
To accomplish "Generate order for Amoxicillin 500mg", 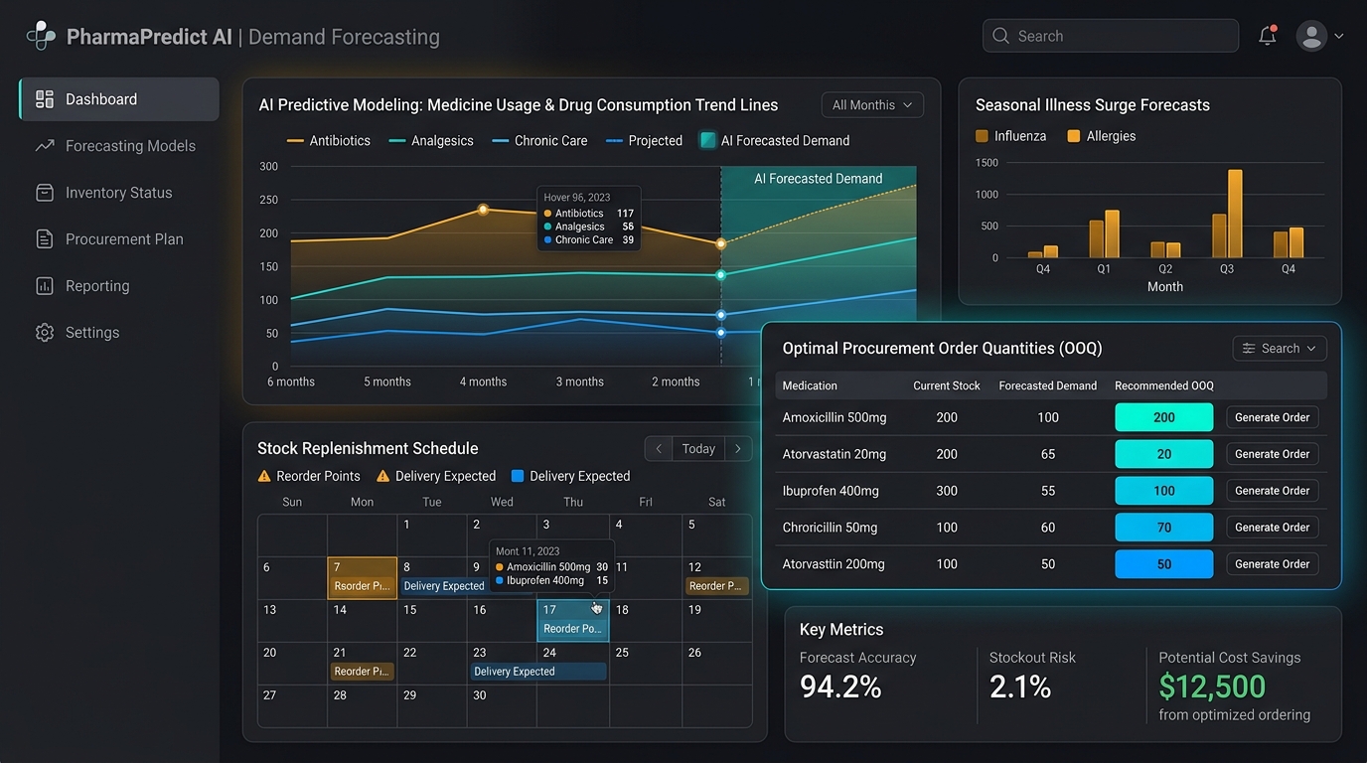I will pyautogui.click(x=1272, y=417).
